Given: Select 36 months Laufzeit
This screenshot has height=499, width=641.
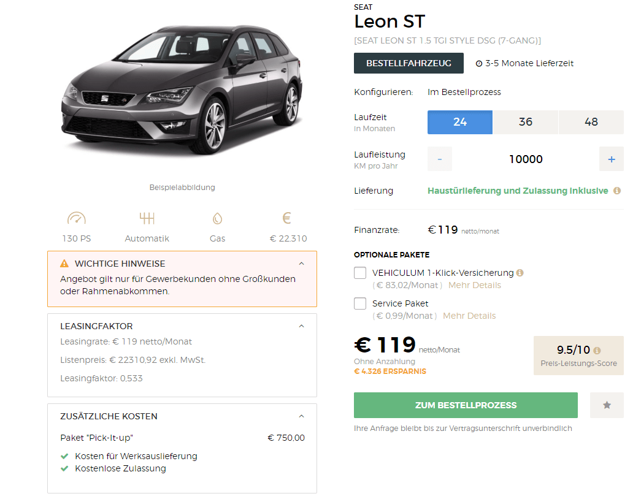Looking at the screenshot, I should coord(525,122).
